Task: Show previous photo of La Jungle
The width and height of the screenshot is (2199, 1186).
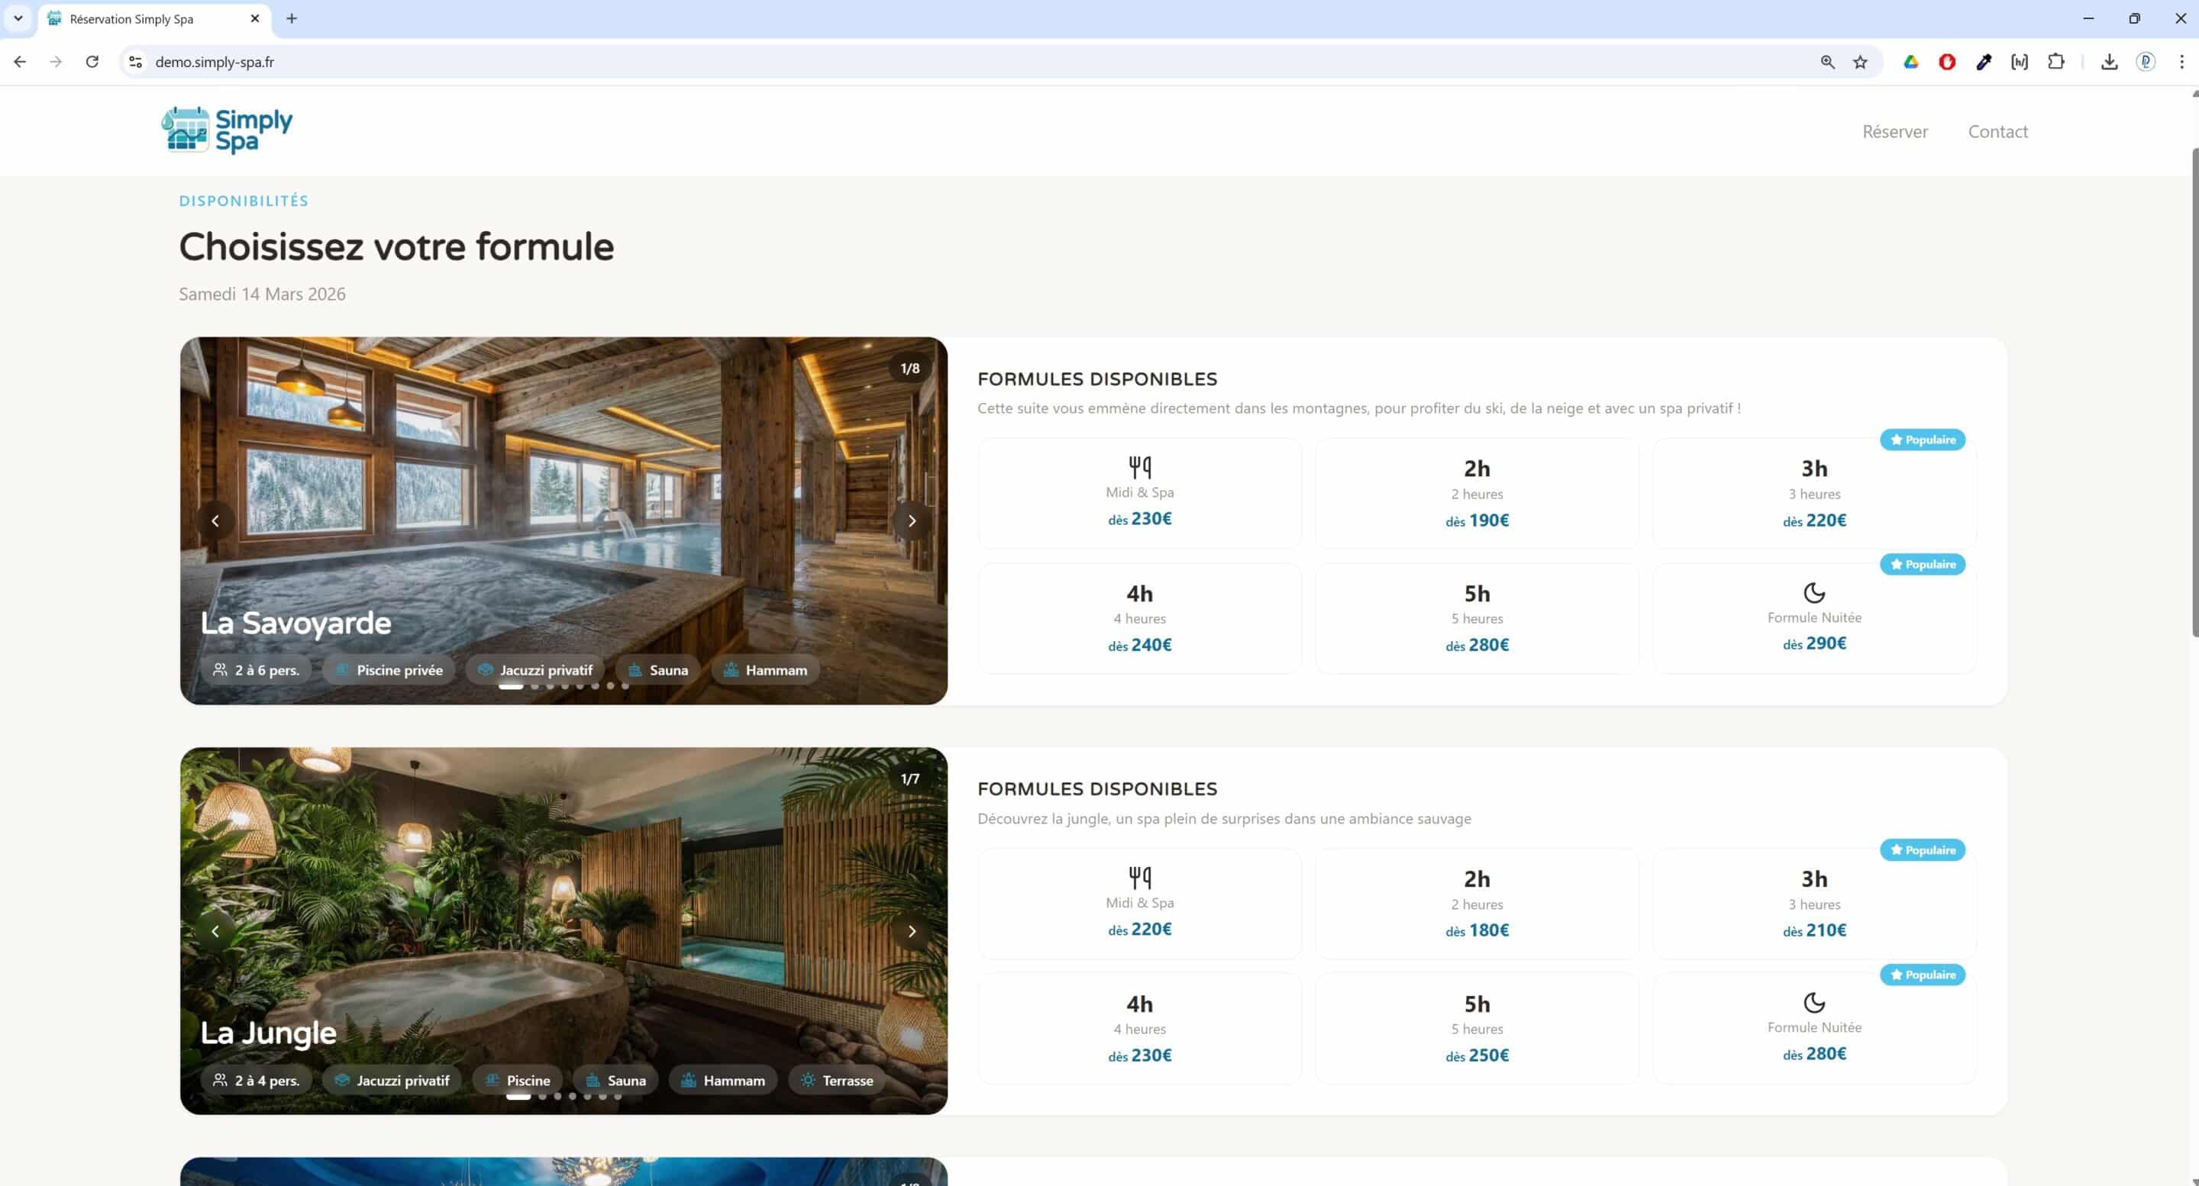Action: click(x=215, y=931)
